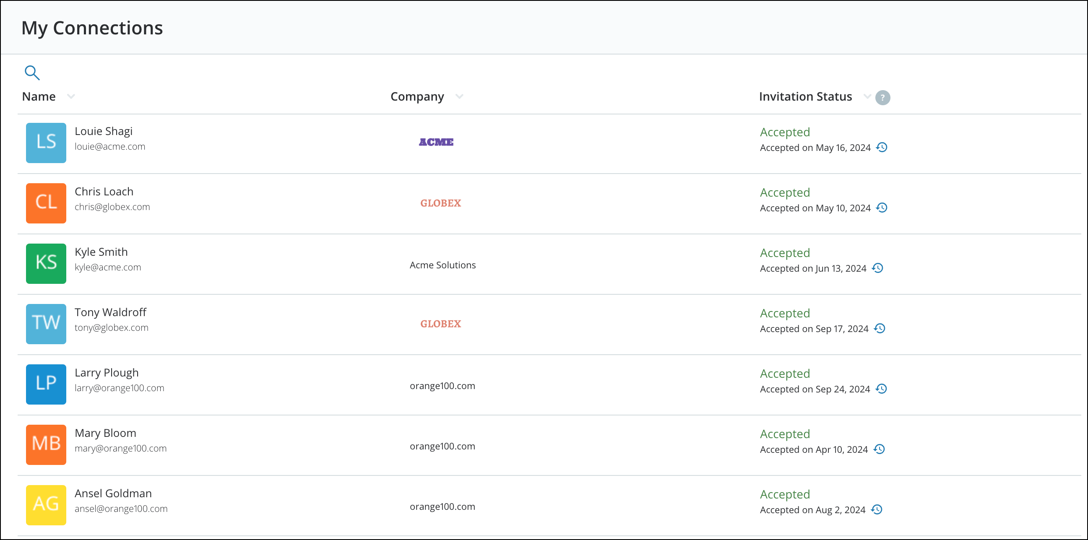Open invitation history for Mary Bloom

879,449
